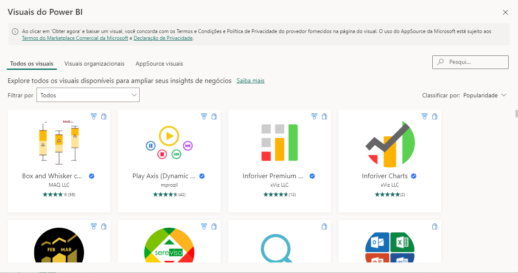
Task: Open the blue magnifier visual thumbnail
Action: point(277,248)
